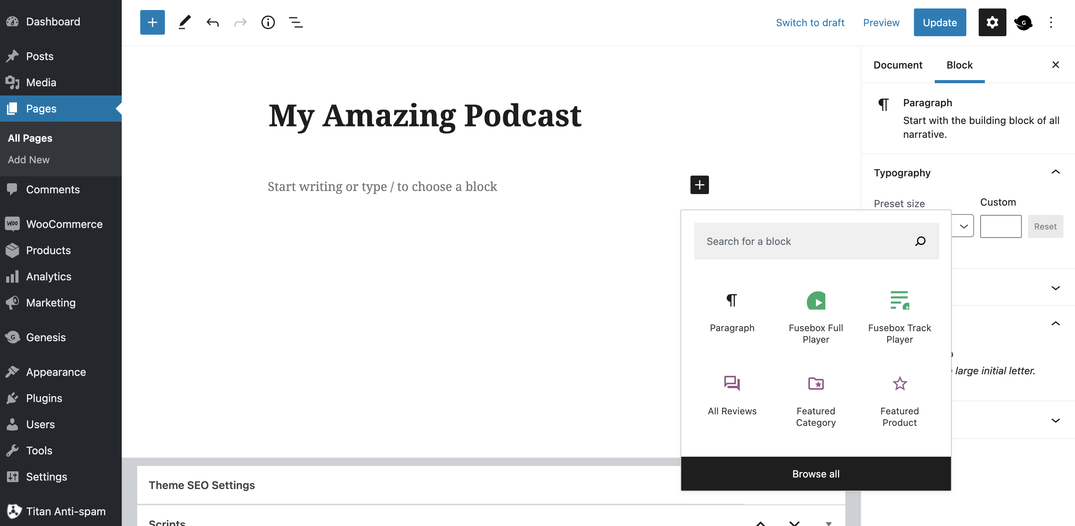
Task: Click the blue block inserter plus button
Action: (x=152, y=22)
